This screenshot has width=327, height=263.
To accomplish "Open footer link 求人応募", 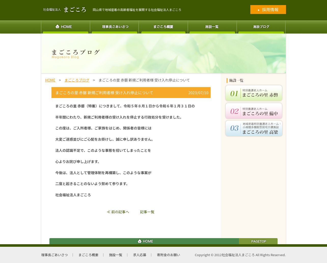I will tap(140, 255).
